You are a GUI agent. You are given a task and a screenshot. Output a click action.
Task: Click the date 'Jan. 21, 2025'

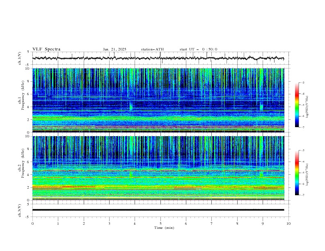point(114,49)
